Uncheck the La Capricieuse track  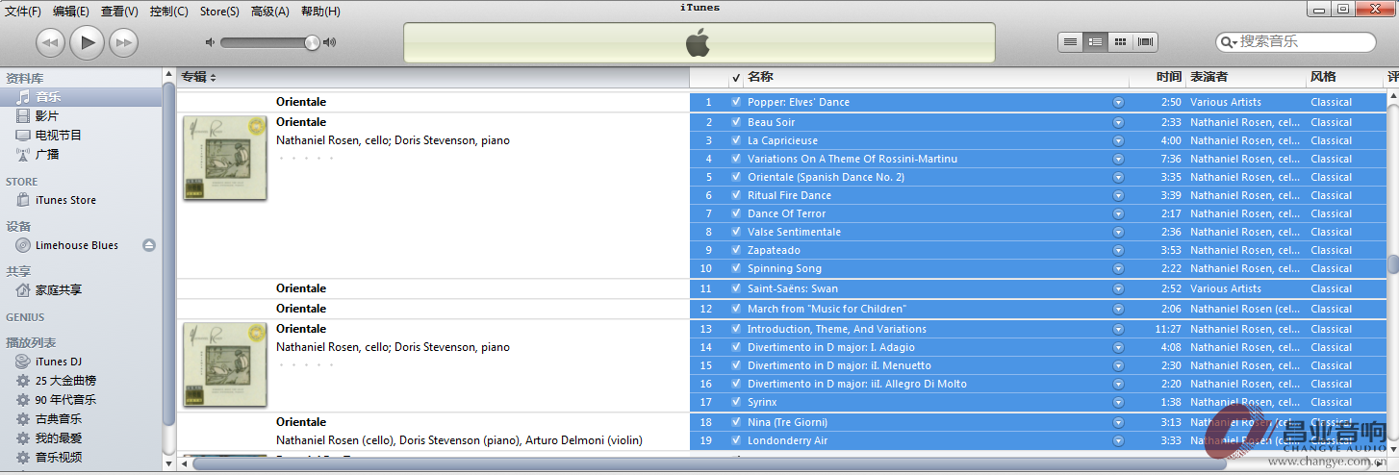pyautogui.click(x=736, y=140)
